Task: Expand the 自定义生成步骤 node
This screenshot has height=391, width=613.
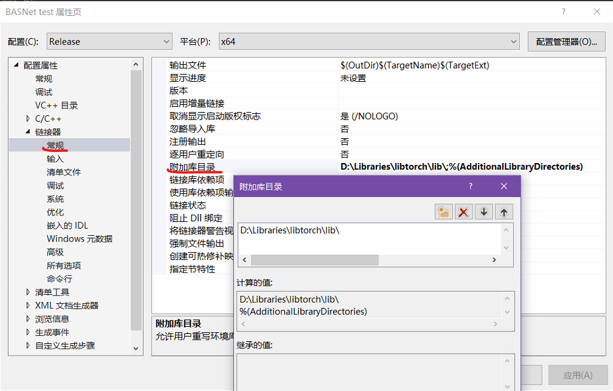Action: point(28,345)
